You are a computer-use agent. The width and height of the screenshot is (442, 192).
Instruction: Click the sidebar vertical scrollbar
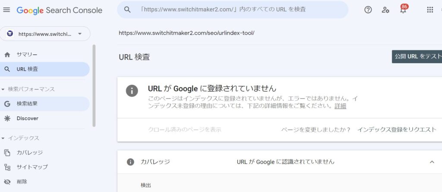click(x=94, y=86)
